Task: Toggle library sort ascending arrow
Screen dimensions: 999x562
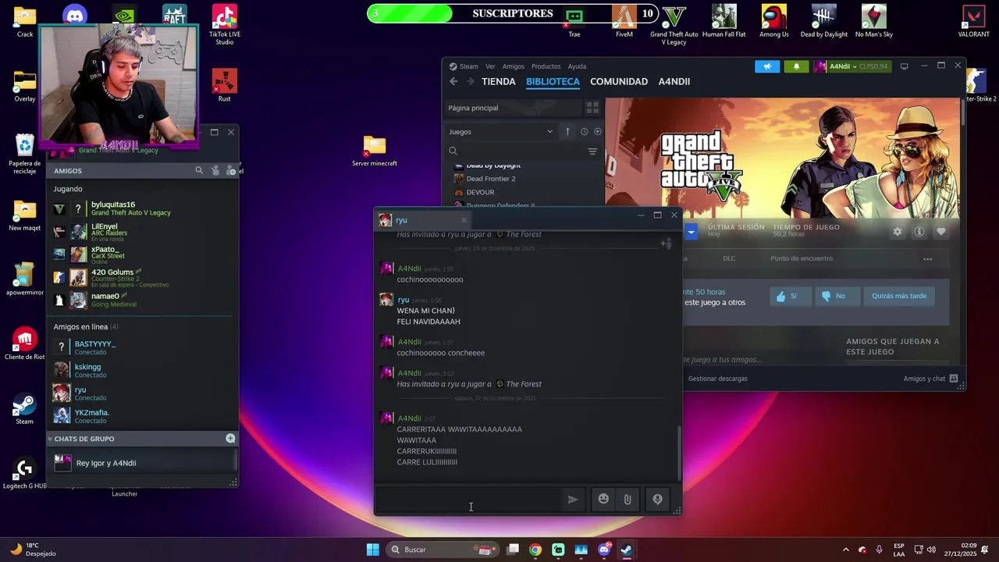Action: tap(567, 132)
